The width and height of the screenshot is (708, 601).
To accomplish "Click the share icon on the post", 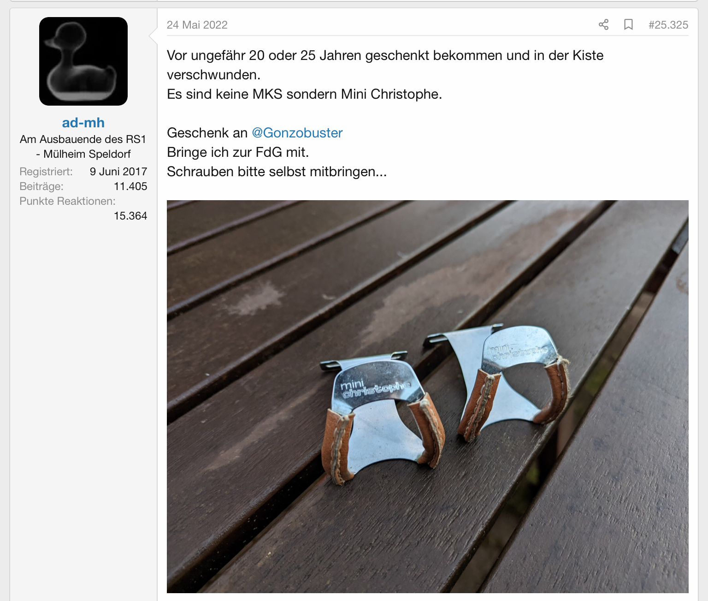I will (x=603, y=25).
